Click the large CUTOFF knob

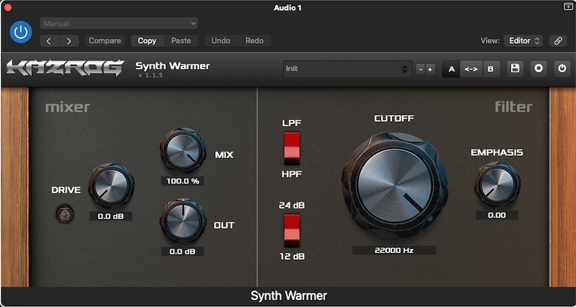coord(395,185)
